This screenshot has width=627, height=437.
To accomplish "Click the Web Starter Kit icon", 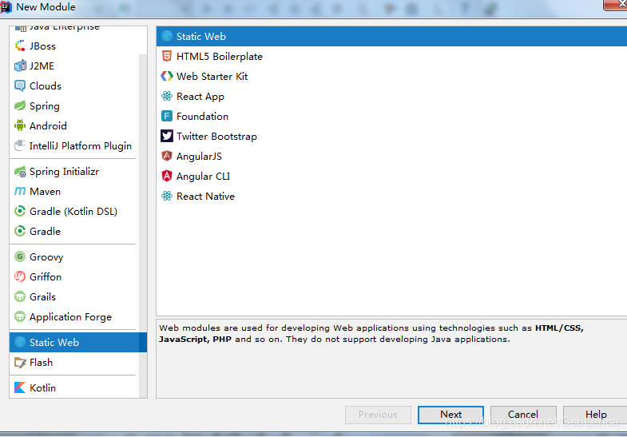I will (x=167, y=76).
